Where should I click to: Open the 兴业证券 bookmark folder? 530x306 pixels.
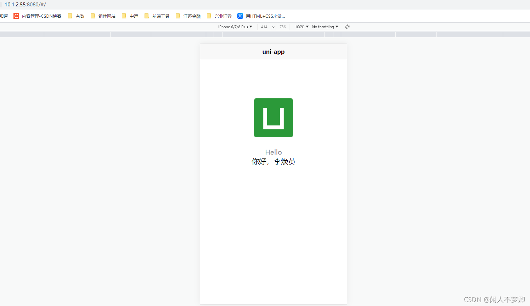pos(219,16)
